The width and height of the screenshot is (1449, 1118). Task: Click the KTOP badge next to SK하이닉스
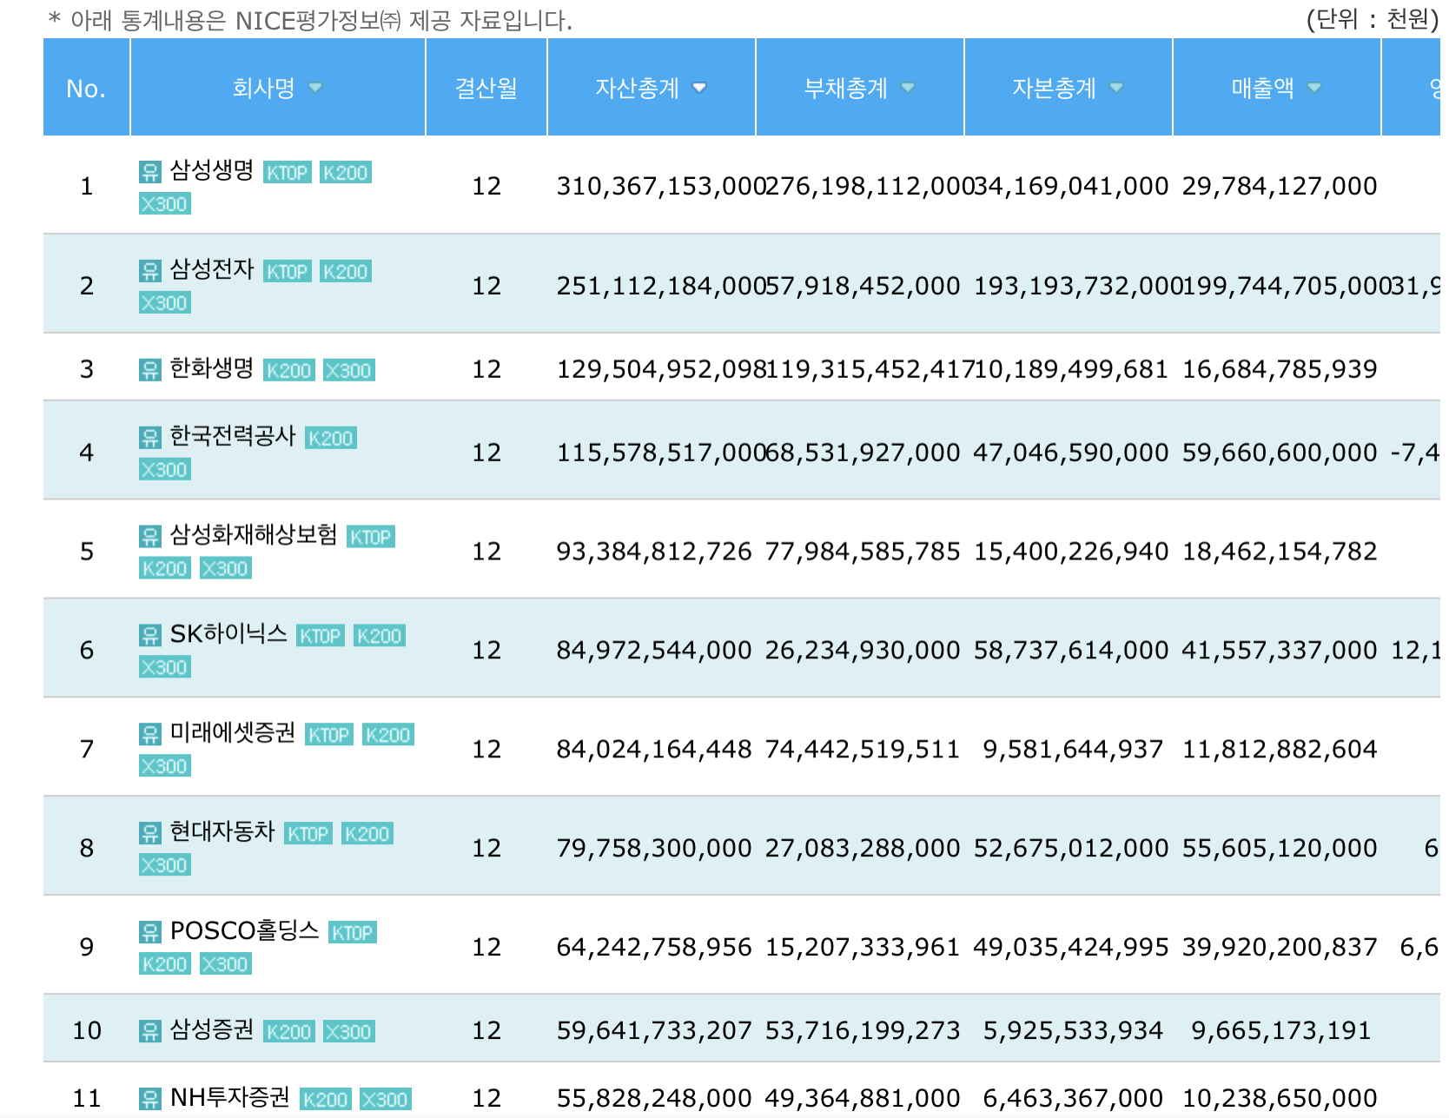tap(321, 637)
